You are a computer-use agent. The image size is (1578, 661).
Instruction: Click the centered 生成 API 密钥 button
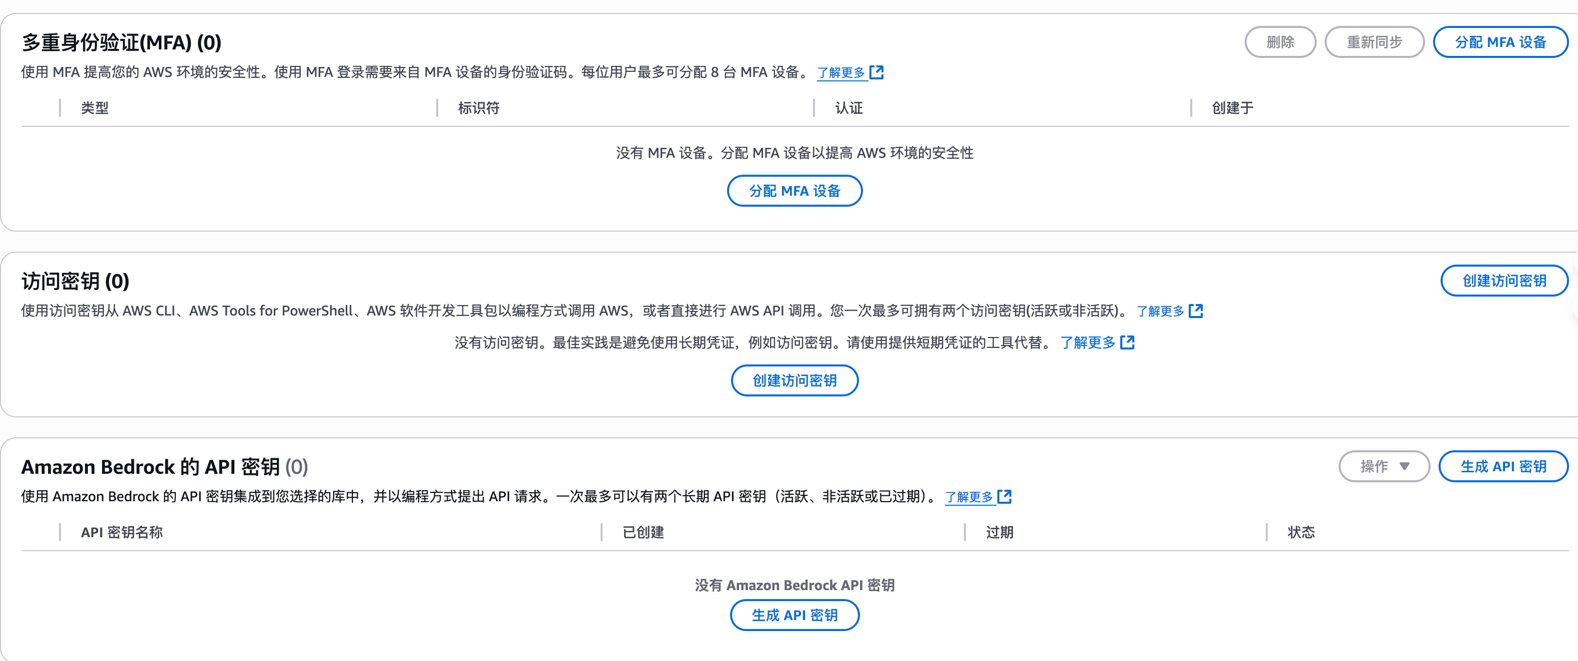click(794, 615)
